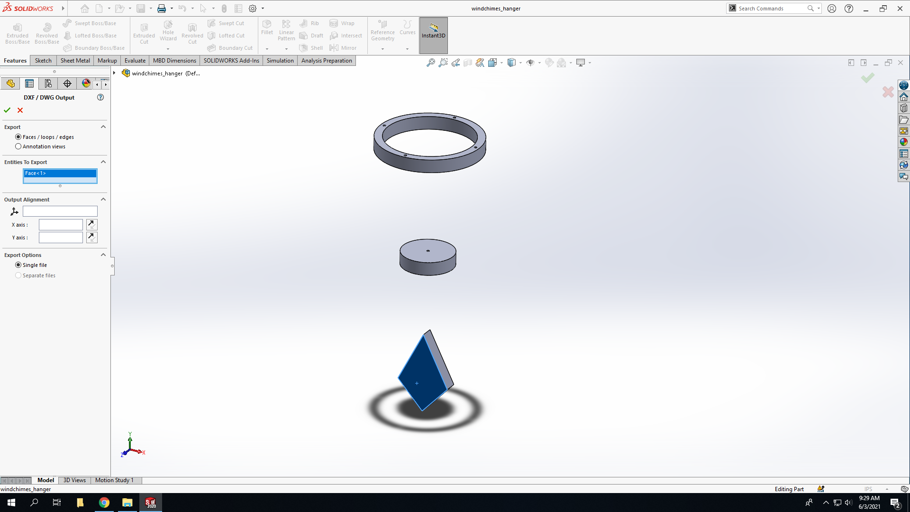Image resolution: width=910 pixels, height=512 pixels.
Task: Switch to the Sketch tab
Action: (x=43, y=61)
